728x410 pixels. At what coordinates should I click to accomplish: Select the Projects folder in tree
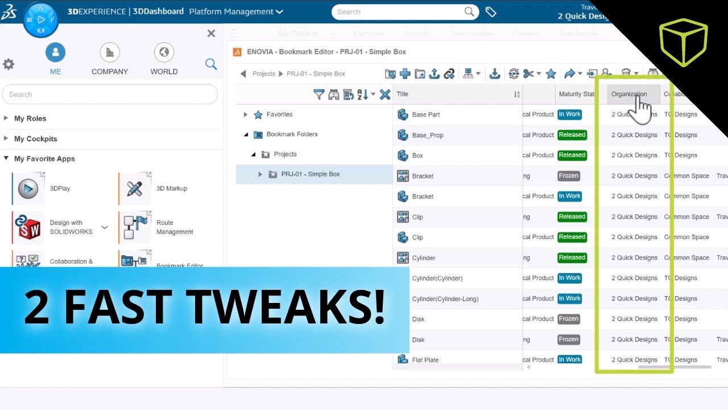pos(285,154)
